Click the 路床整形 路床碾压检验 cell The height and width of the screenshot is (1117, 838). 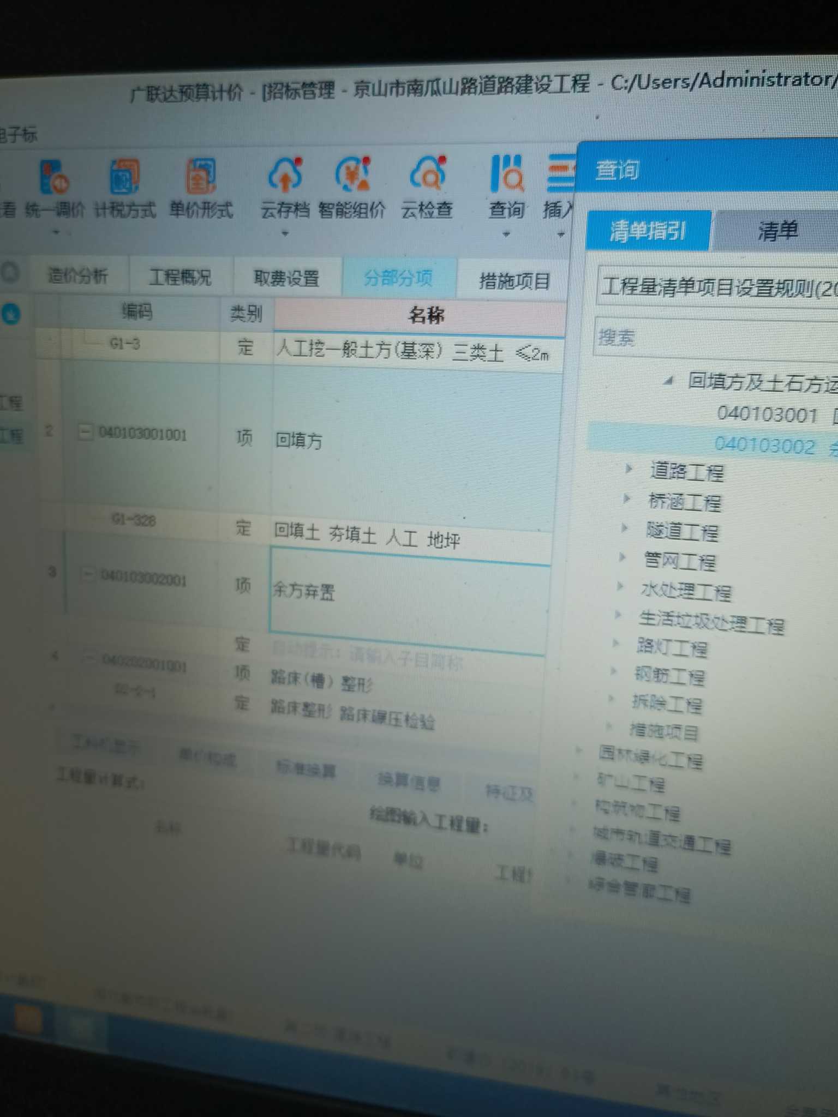[x=352, y=716]
